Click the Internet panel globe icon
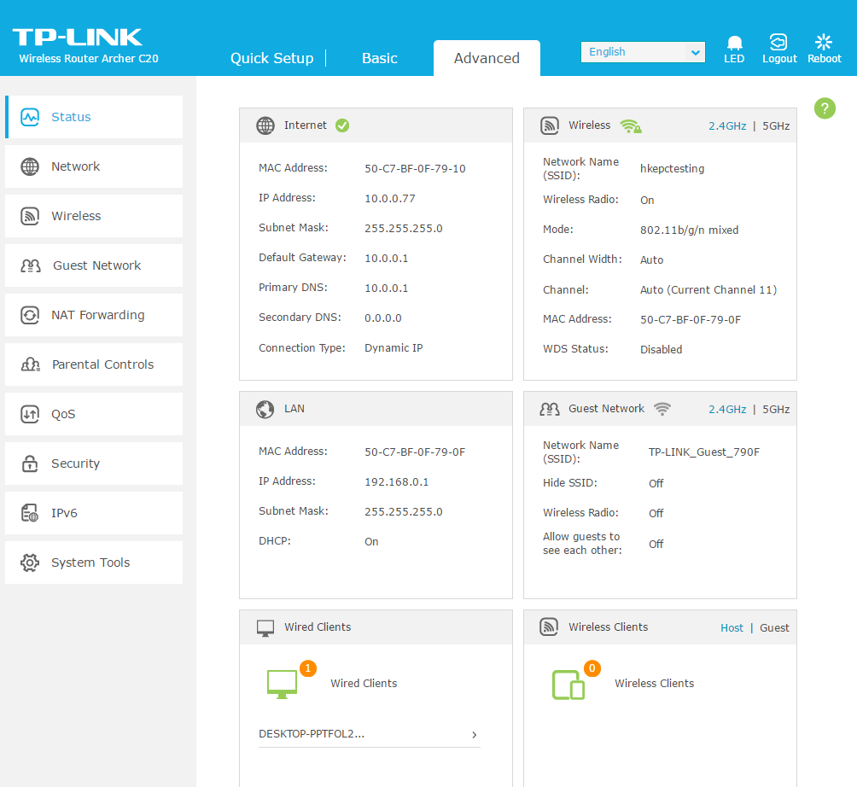Viewport: 857px width, 787px height. (x=265, y=125)
